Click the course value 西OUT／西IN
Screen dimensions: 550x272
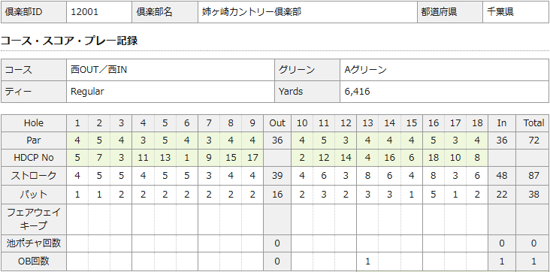pos(99,70)
